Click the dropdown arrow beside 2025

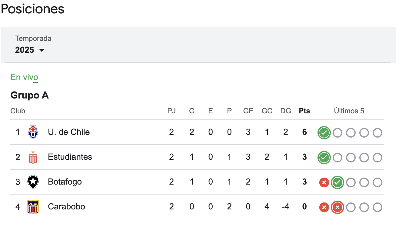pos(42,50)
